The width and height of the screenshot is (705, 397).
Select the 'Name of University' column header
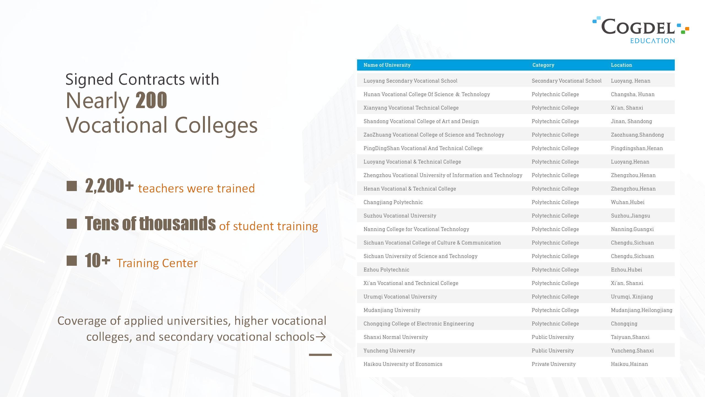click(x=387, y=65)
